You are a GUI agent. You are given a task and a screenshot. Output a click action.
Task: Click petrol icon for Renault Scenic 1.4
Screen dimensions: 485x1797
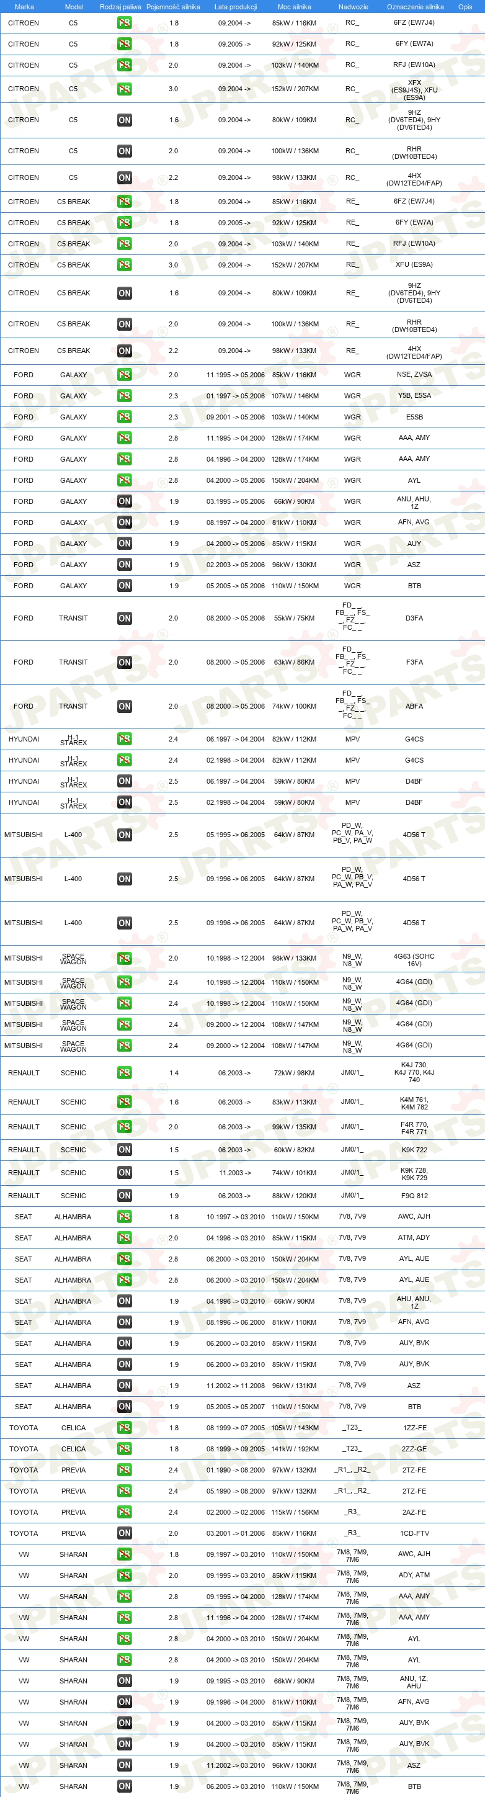[x=124, y=1073]
